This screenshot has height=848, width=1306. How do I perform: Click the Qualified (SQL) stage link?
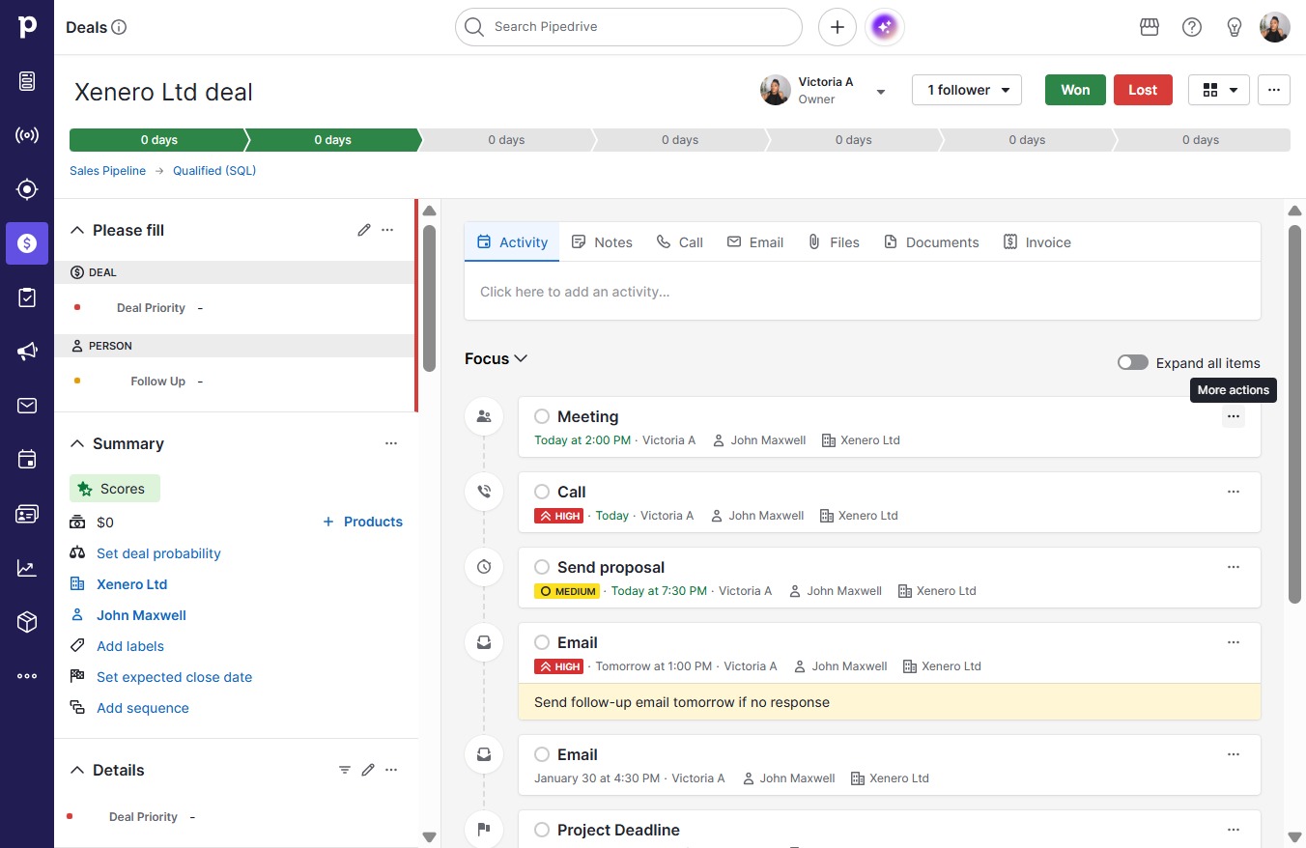(x=214, y=171)
